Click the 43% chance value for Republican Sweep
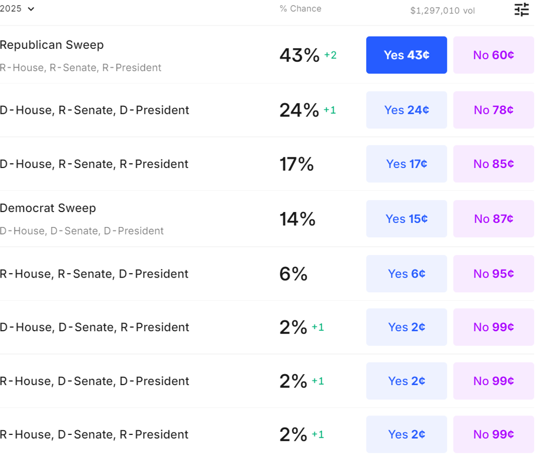The image size is (537, 458). 299,55
